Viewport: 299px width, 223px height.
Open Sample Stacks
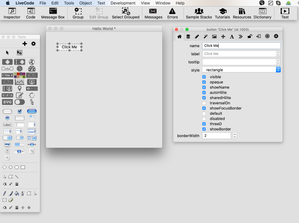[x=199, y=13]
